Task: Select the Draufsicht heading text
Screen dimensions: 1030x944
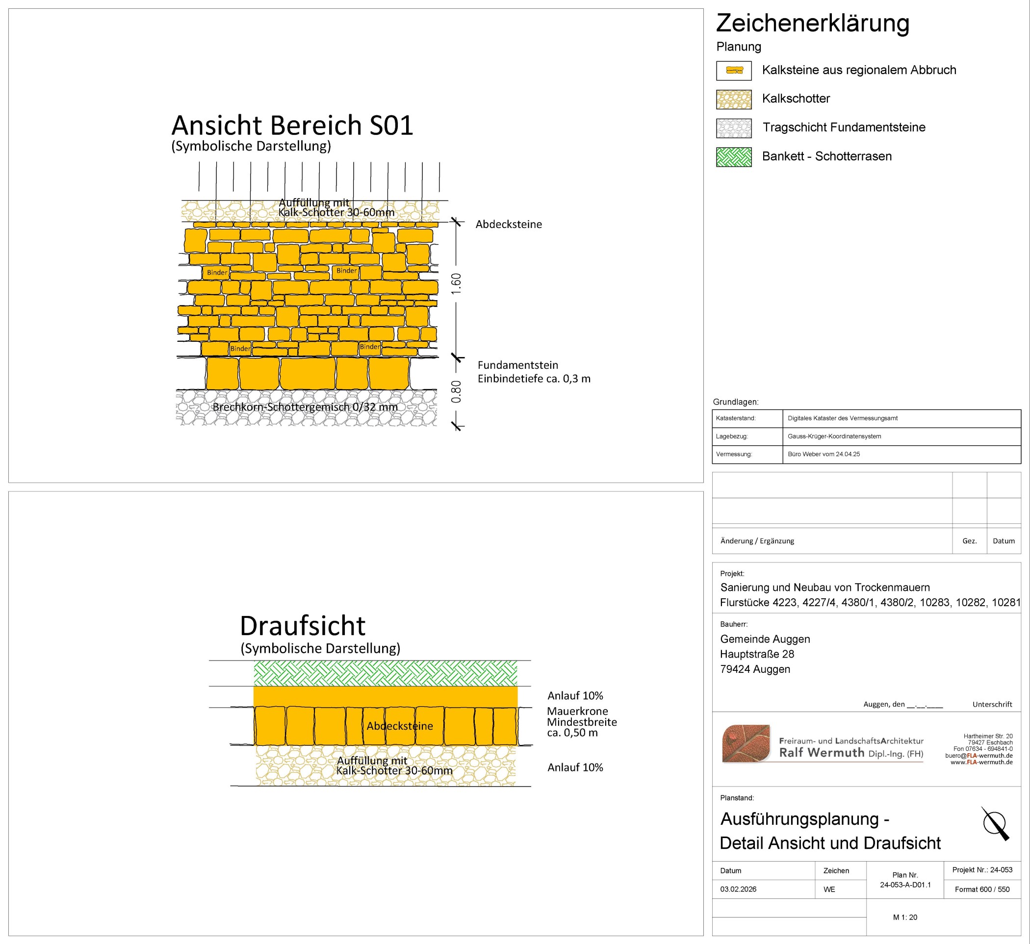Action: [x=303, y=625]
